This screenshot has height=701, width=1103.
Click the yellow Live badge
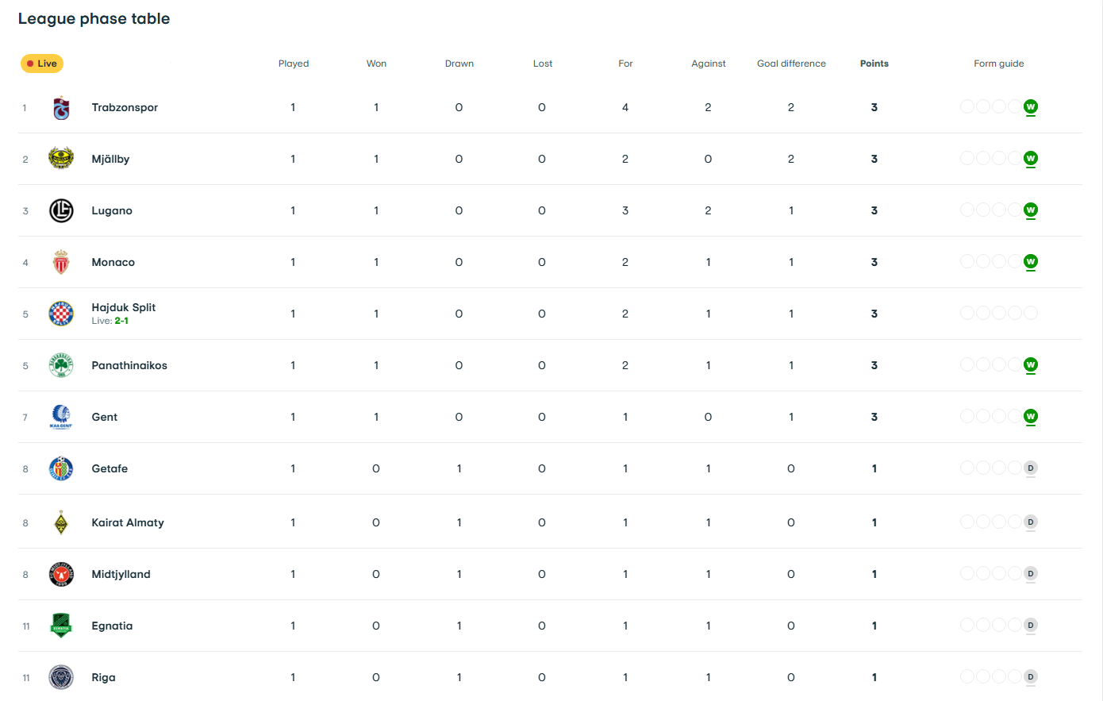click(42, 64)
